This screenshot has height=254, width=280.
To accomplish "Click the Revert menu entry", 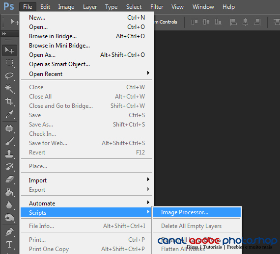I will click(x=86, y=152).
